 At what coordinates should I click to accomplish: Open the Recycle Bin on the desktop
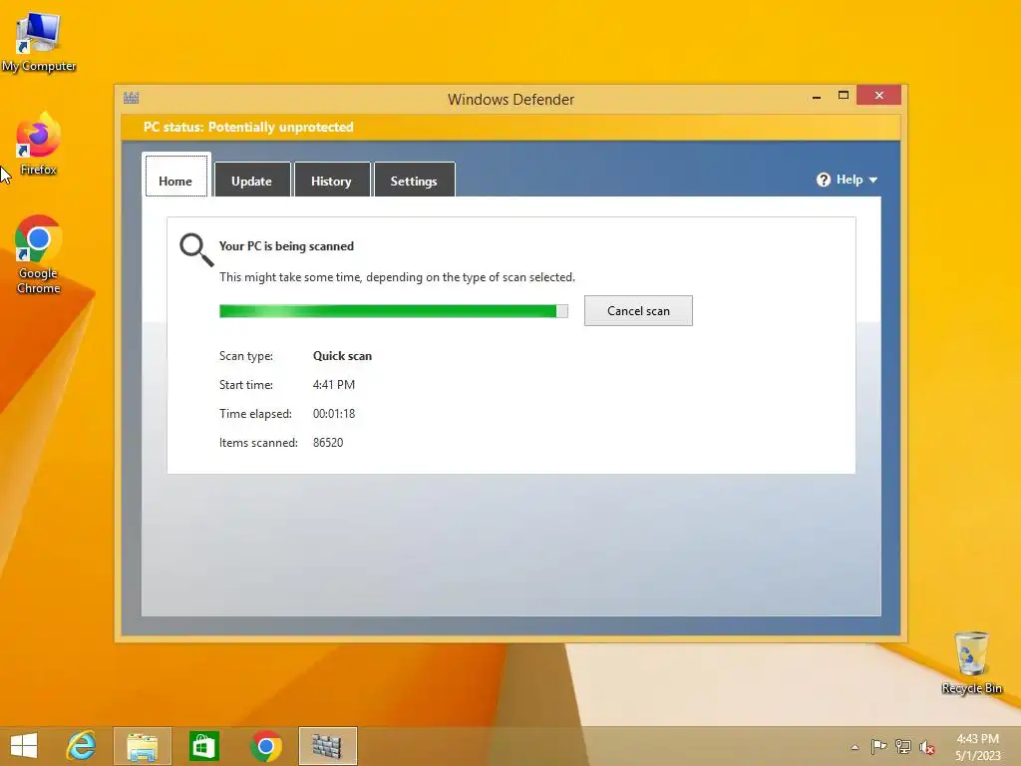971,662
